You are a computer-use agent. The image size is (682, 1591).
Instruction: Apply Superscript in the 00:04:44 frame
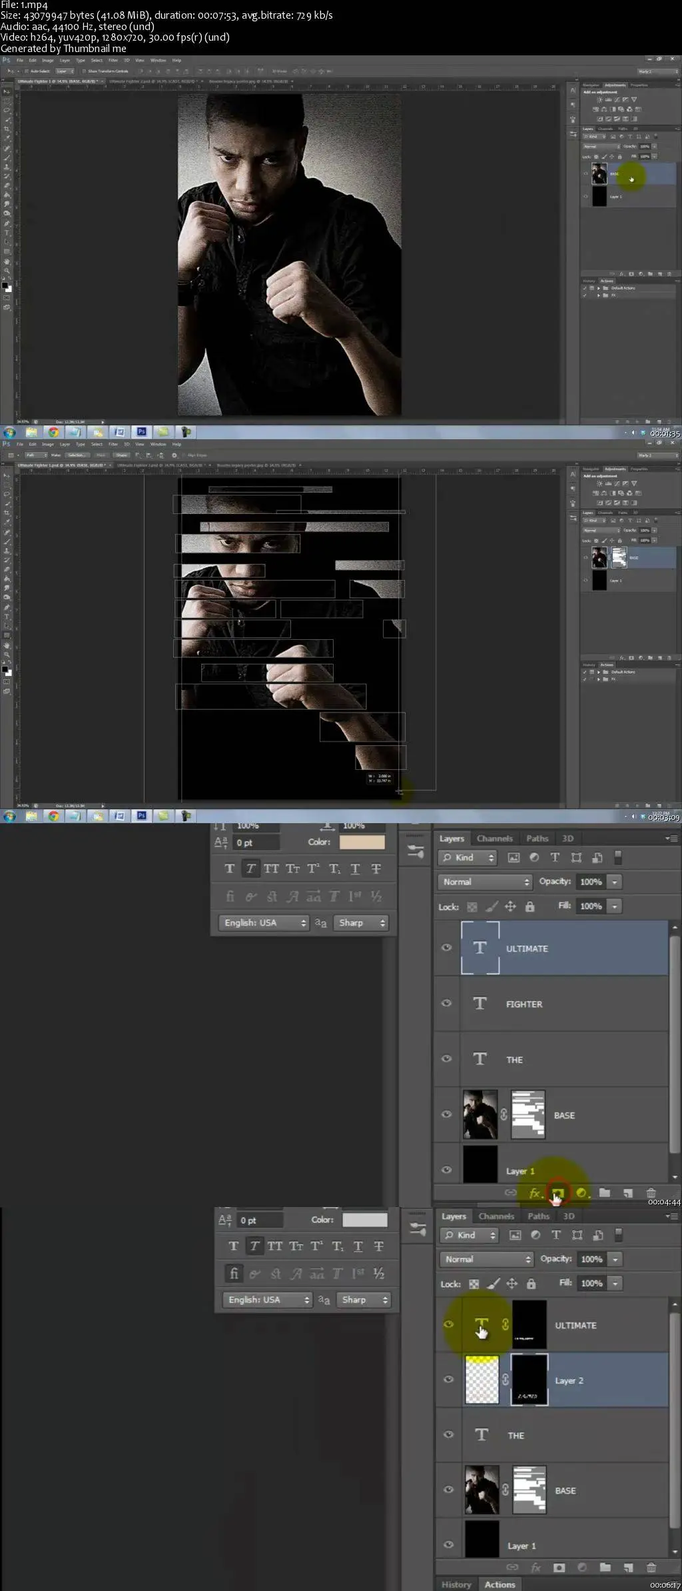pos(313,868)
